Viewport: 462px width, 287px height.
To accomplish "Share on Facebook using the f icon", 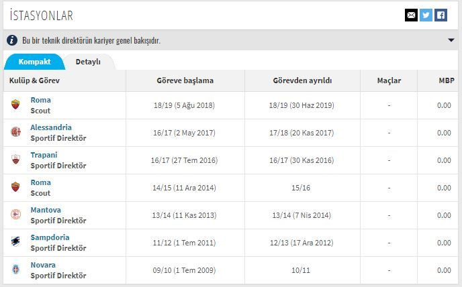I will point(441,15).
